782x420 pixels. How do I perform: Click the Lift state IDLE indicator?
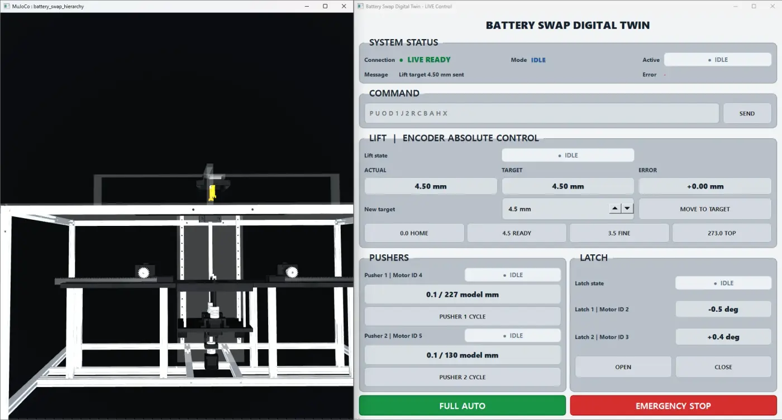click(x=568, y=156)
